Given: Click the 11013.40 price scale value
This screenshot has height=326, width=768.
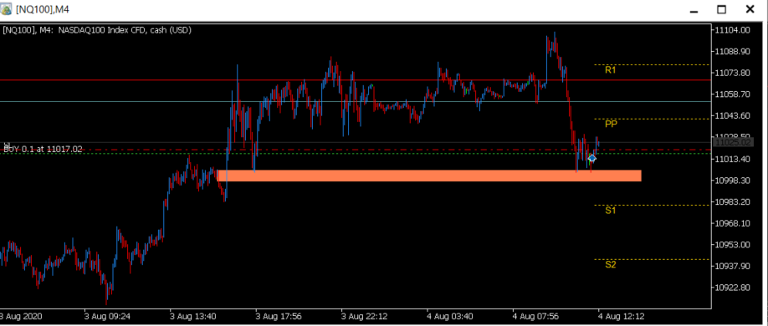Looking at the screenshot, I should tap(732, 159).
